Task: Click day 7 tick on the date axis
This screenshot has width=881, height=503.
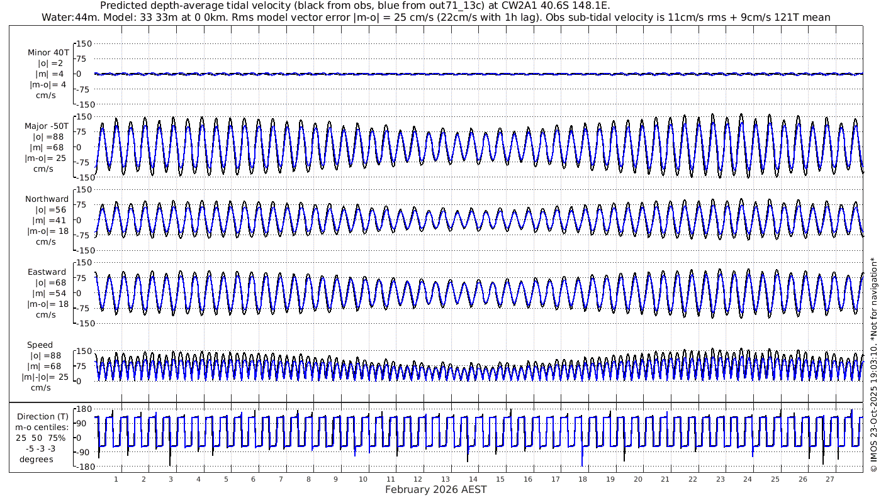Action: pyautogui.click(x=281, y=479)
